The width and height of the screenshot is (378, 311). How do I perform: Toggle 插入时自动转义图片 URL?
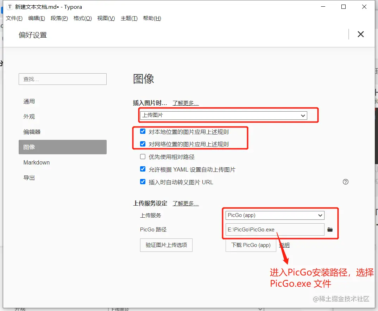[x=143, y=182]
